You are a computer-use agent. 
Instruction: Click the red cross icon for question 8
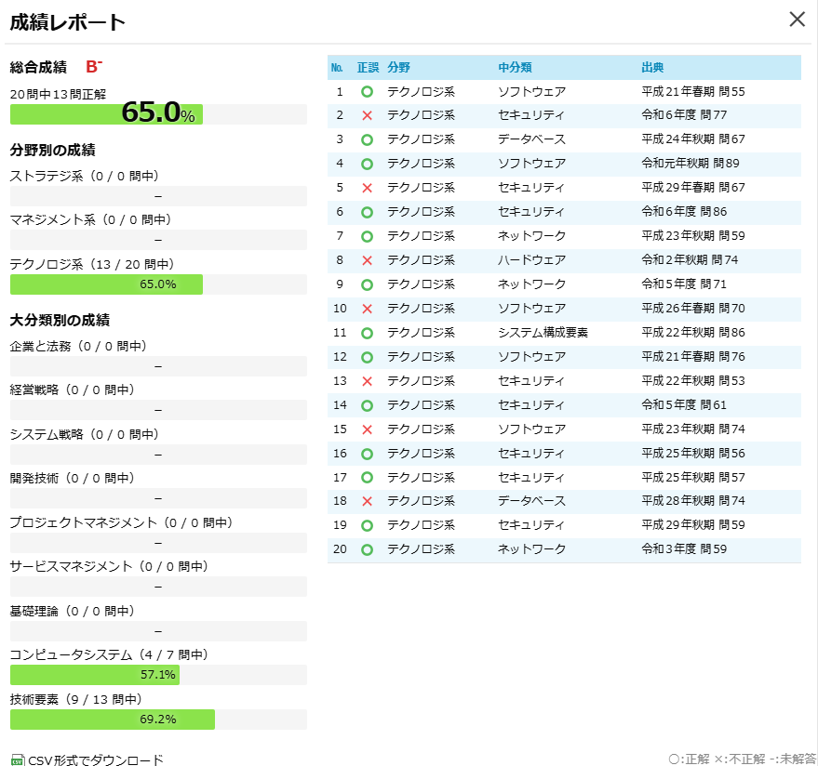click(x=367, y=261)
